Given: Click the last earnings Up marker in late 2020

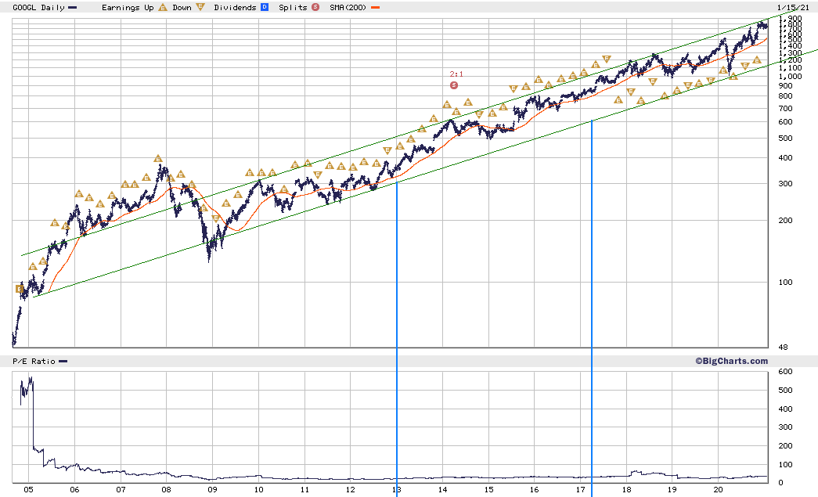Looking at the screenshot, I should (757, 60).
